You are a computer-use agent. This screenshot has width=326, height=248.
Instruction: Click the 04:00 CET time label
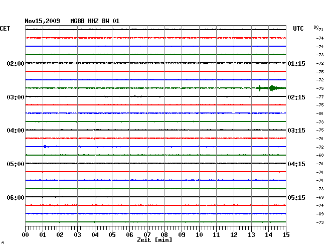[16, 131]
